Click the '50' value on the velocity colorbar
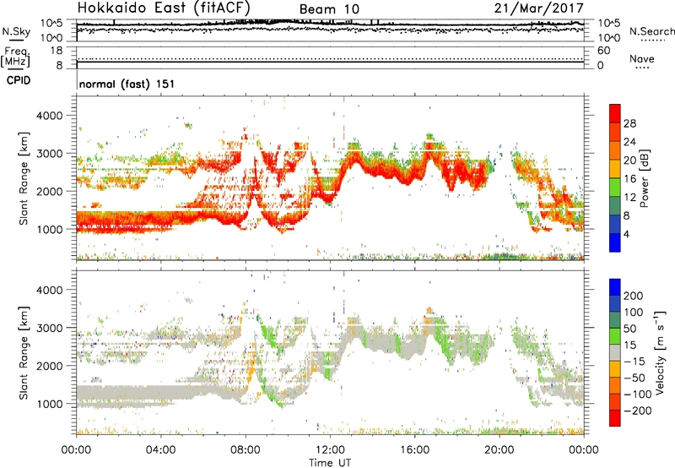 pyautogui.click(x=629, y=329)
